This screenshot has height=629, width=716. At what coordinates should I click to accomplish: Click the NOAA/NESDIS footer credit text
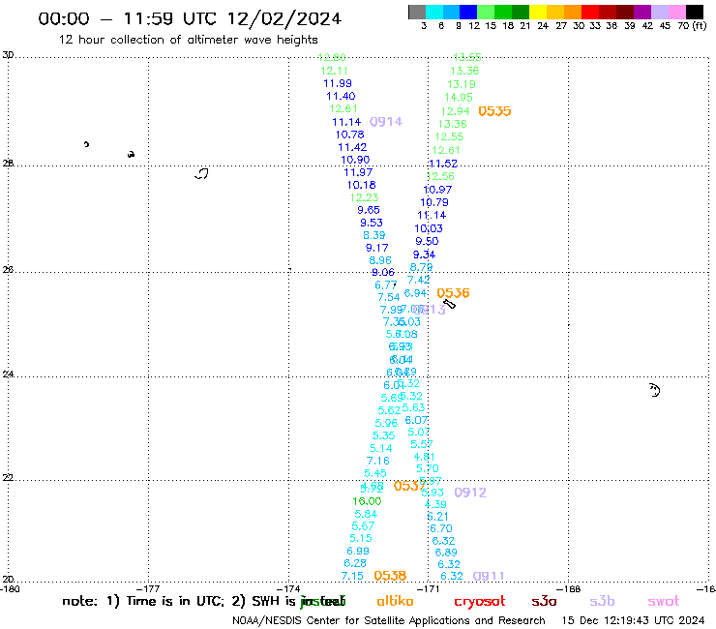click(389, 620)
